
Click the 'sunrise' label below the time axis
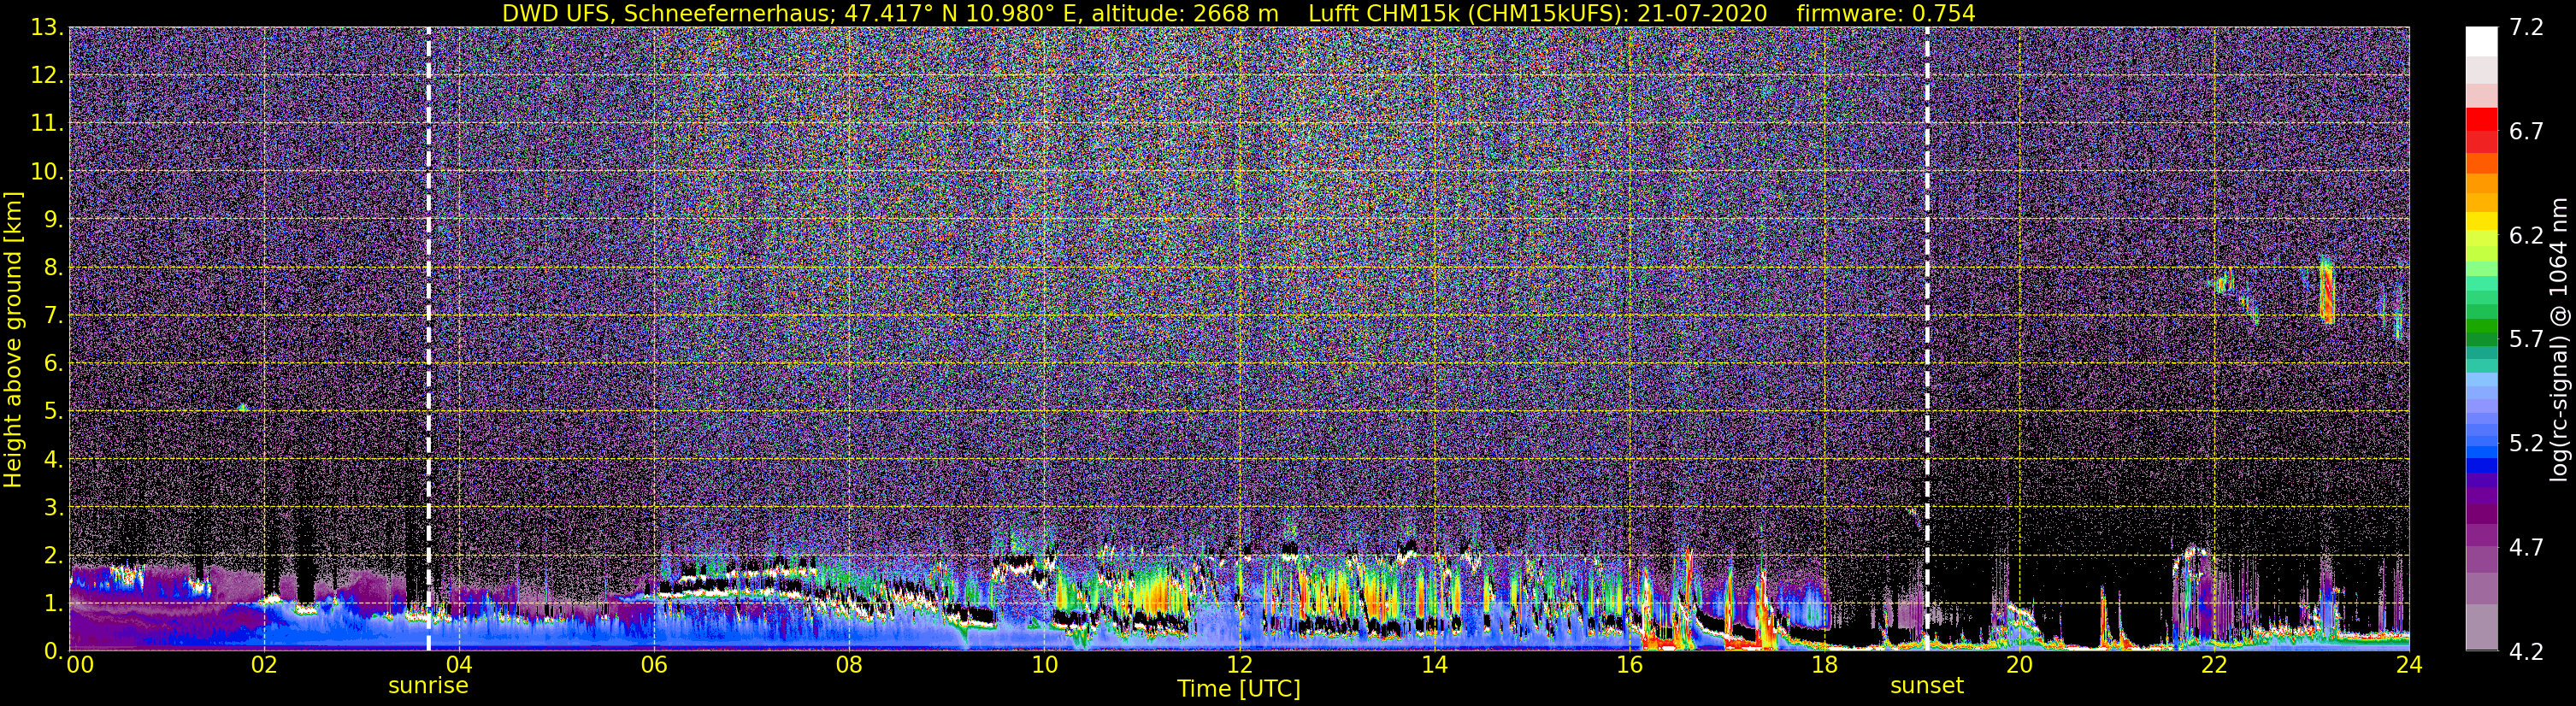point(428,685)
